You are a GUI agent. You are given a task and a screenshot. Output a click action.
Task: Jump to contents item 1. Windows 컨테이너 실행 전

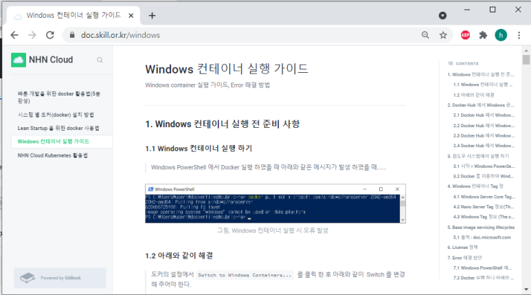(481, 74)
